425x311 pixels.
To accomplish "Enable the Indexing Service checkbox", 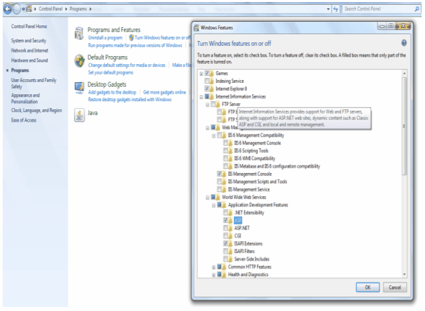I will pyautogui.click(x=207, y=81).
